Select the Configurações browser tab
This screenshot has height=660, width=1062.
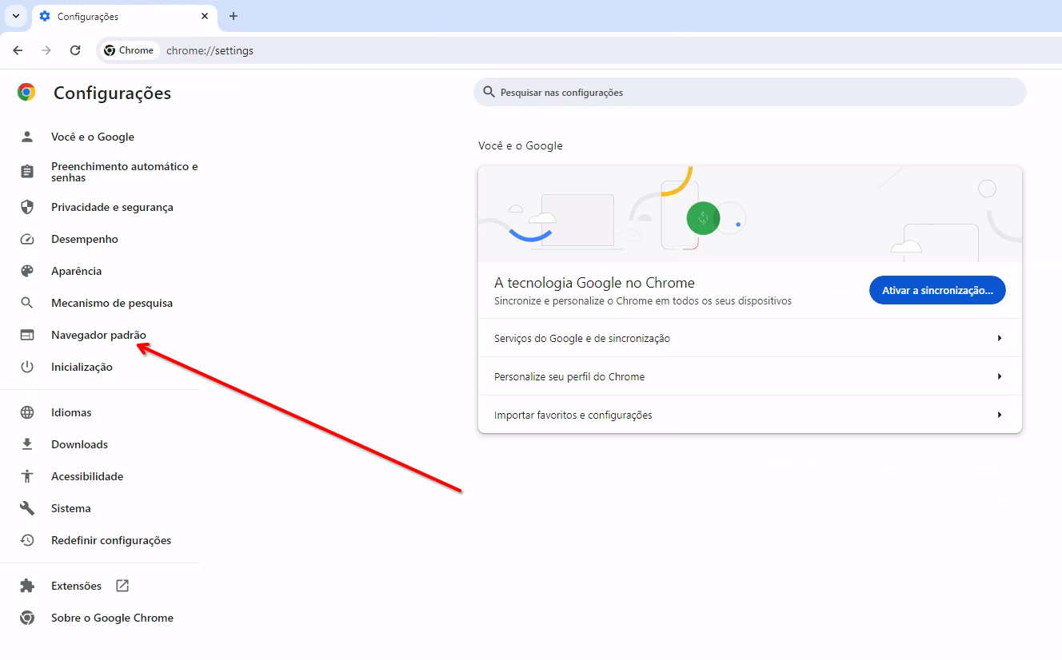[x=125, y=16]
